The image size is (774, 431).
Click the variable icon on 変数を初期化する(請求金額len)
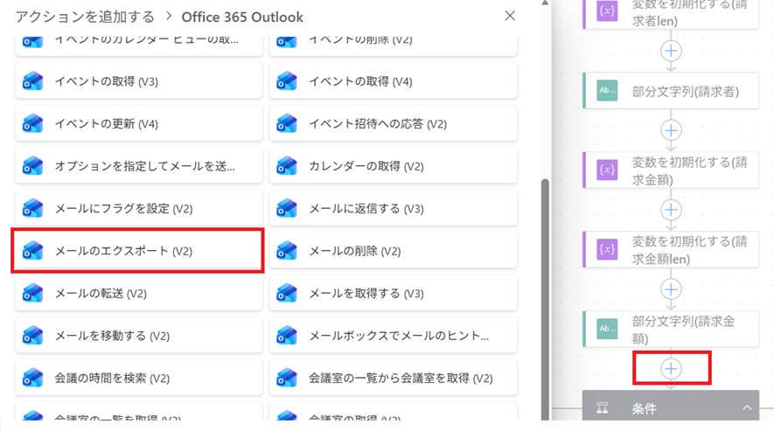coord(607,249)
